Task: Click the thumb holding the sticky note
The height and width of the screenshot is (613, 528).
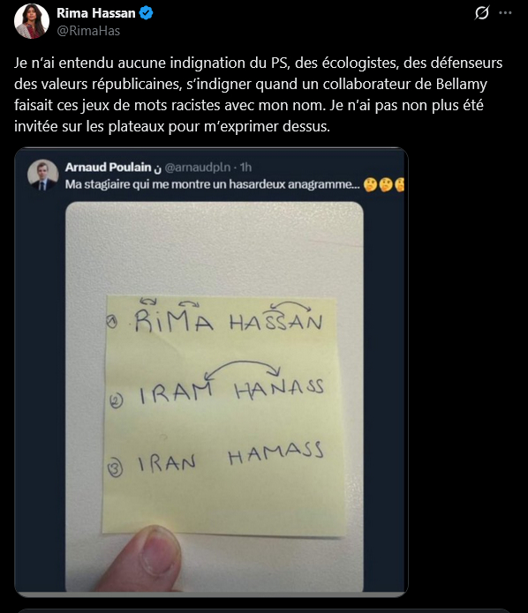Action: pos(143,559)
